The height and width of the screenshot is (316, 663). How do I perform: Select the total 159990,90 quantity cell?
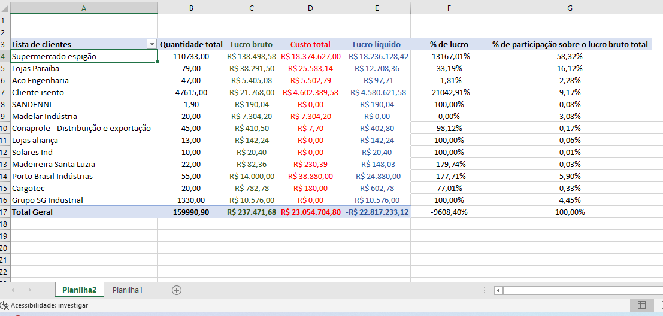[191, 212]
